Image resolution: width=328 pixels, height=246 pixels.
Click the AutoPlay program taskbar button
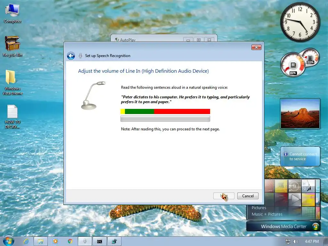point(114,241)
